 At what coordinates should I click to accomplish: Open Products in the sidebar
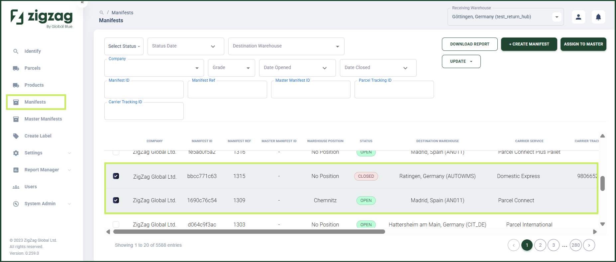34,85
